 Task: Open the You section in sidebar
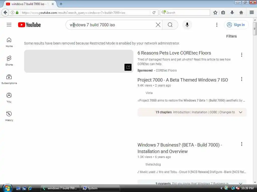(9, 98)
